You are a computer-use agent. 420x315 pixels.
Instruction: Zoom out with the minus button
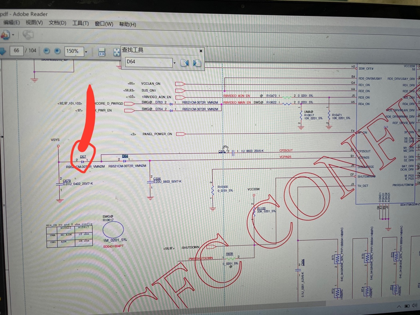pos(46,51)
